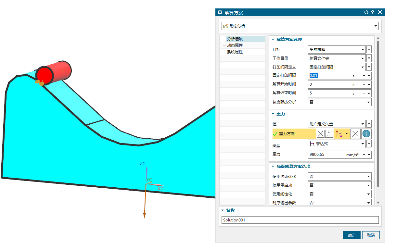Click the blue info icon in gravity row
396x250 pixels.
(x=366, y=134)
